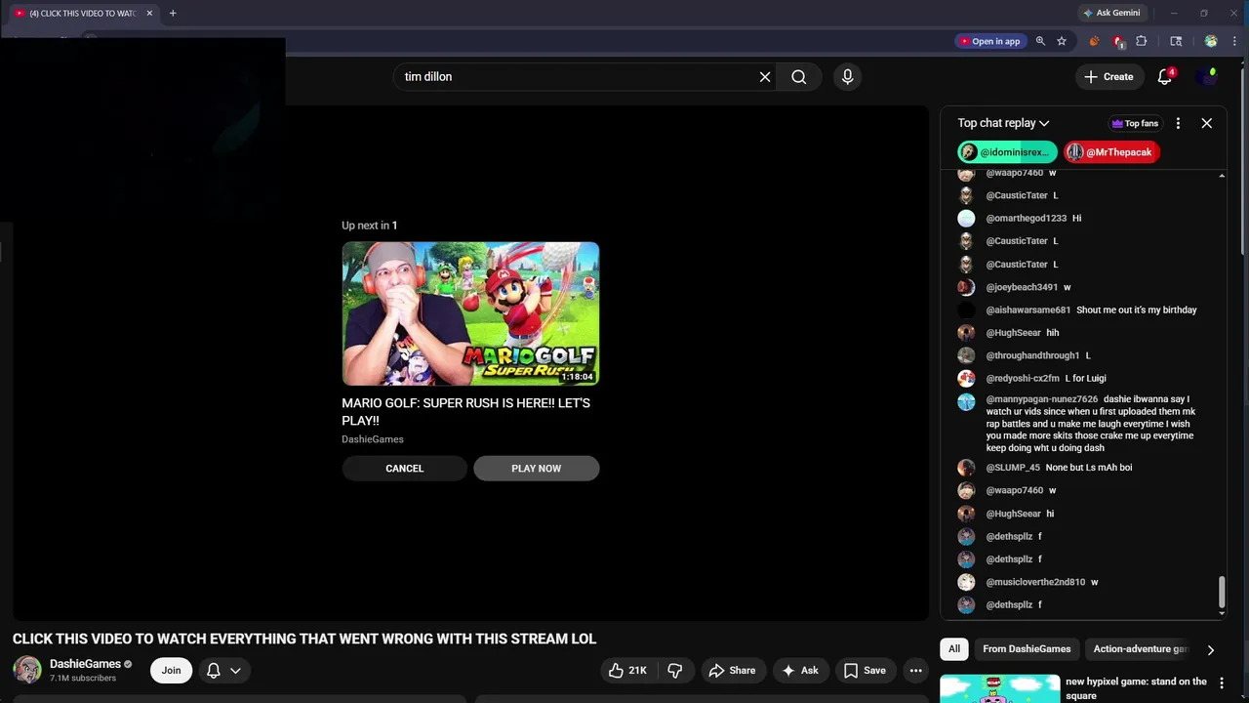Click the Create button
The width and height of the screenshot is (1249, 703).
(1108, 77)
